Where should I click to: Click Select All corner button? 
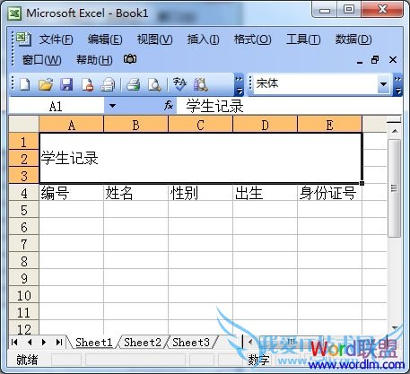click(24, 125)
